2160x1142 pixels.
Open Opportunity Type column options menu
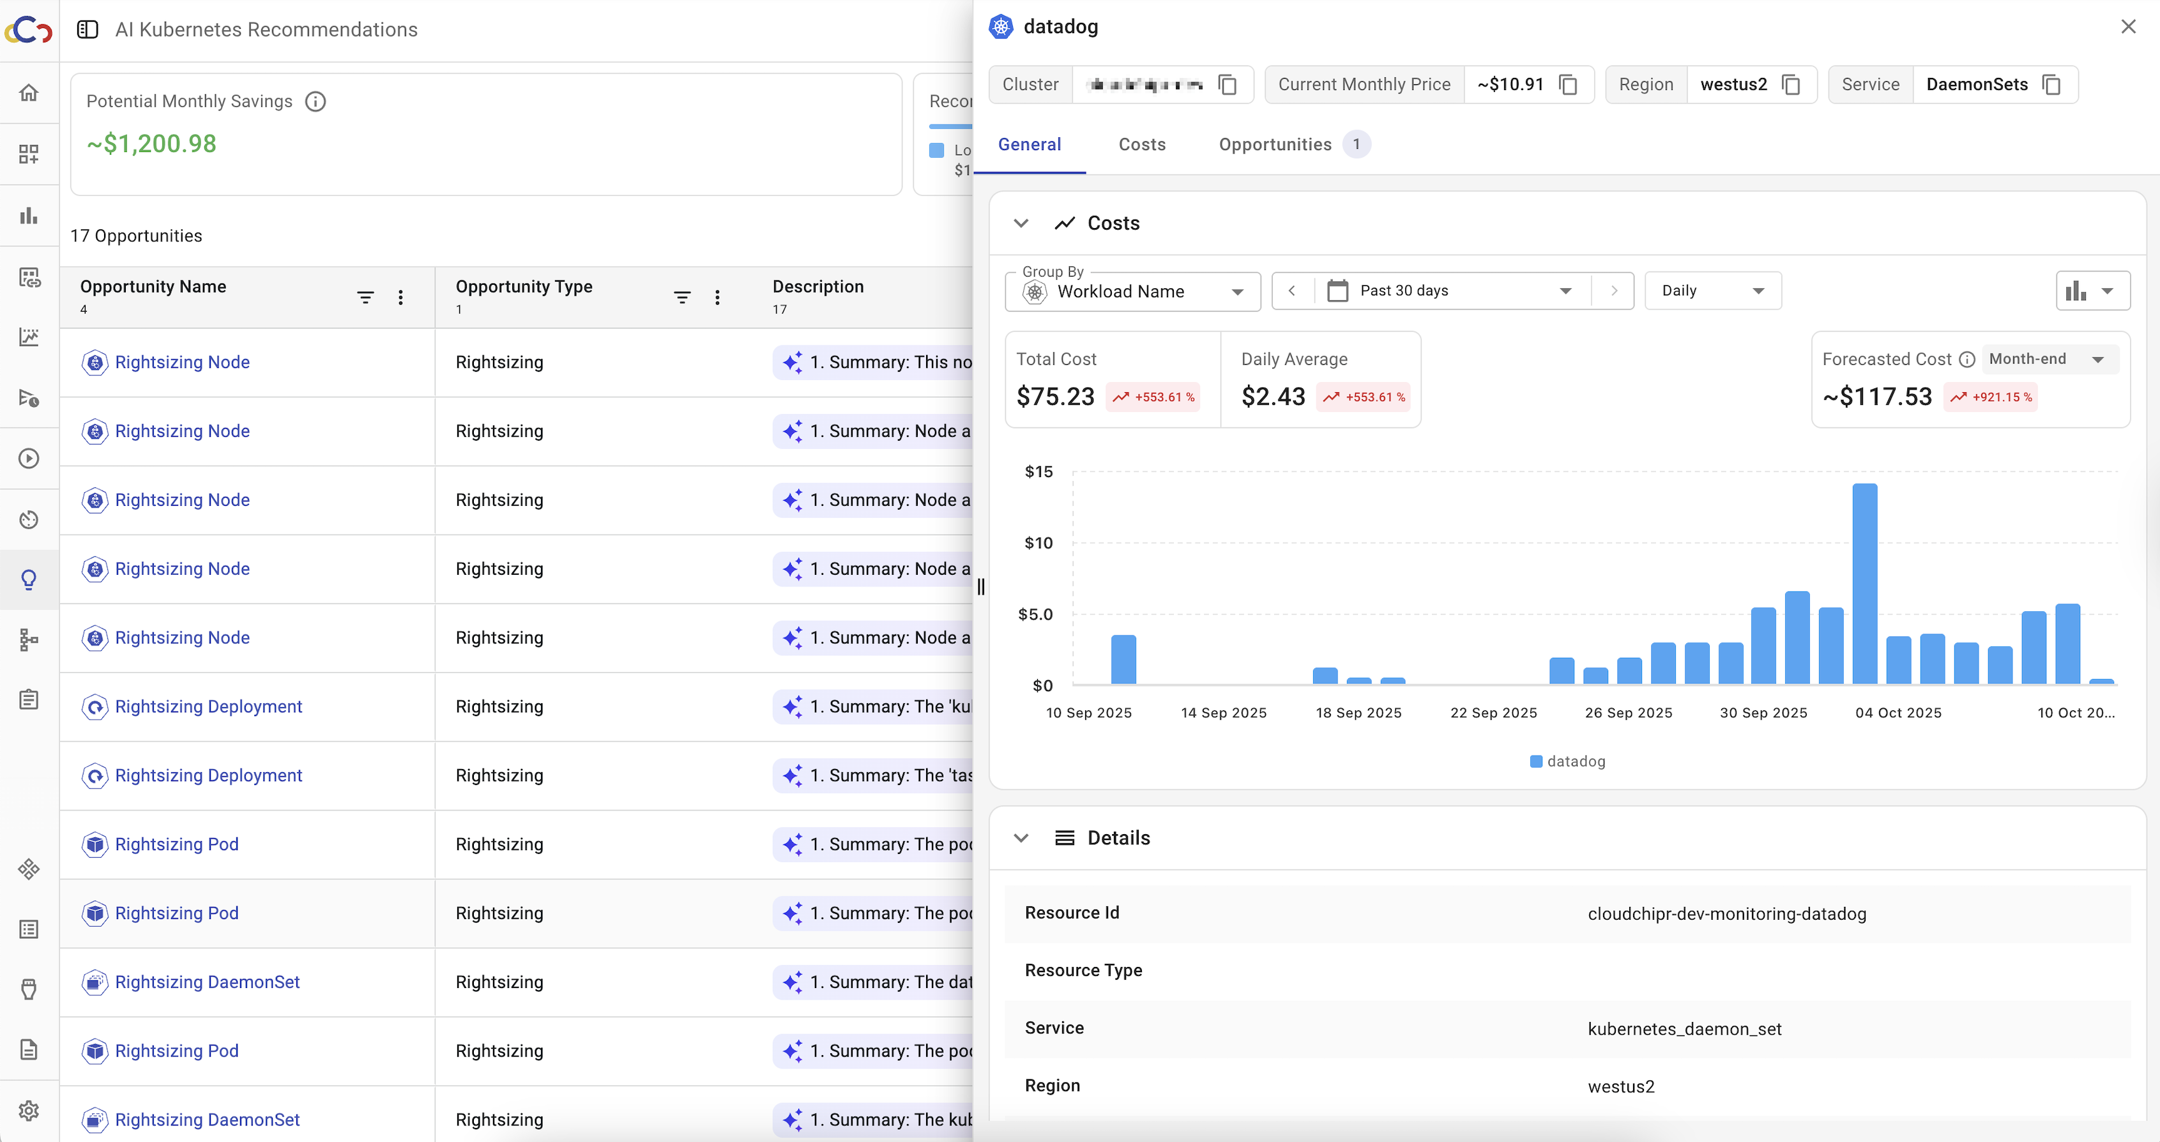tap(717, 297)
